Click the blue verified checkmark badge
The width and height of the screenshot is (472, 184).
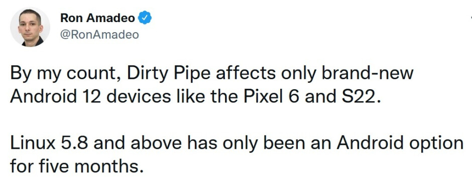tap(145, 19)
